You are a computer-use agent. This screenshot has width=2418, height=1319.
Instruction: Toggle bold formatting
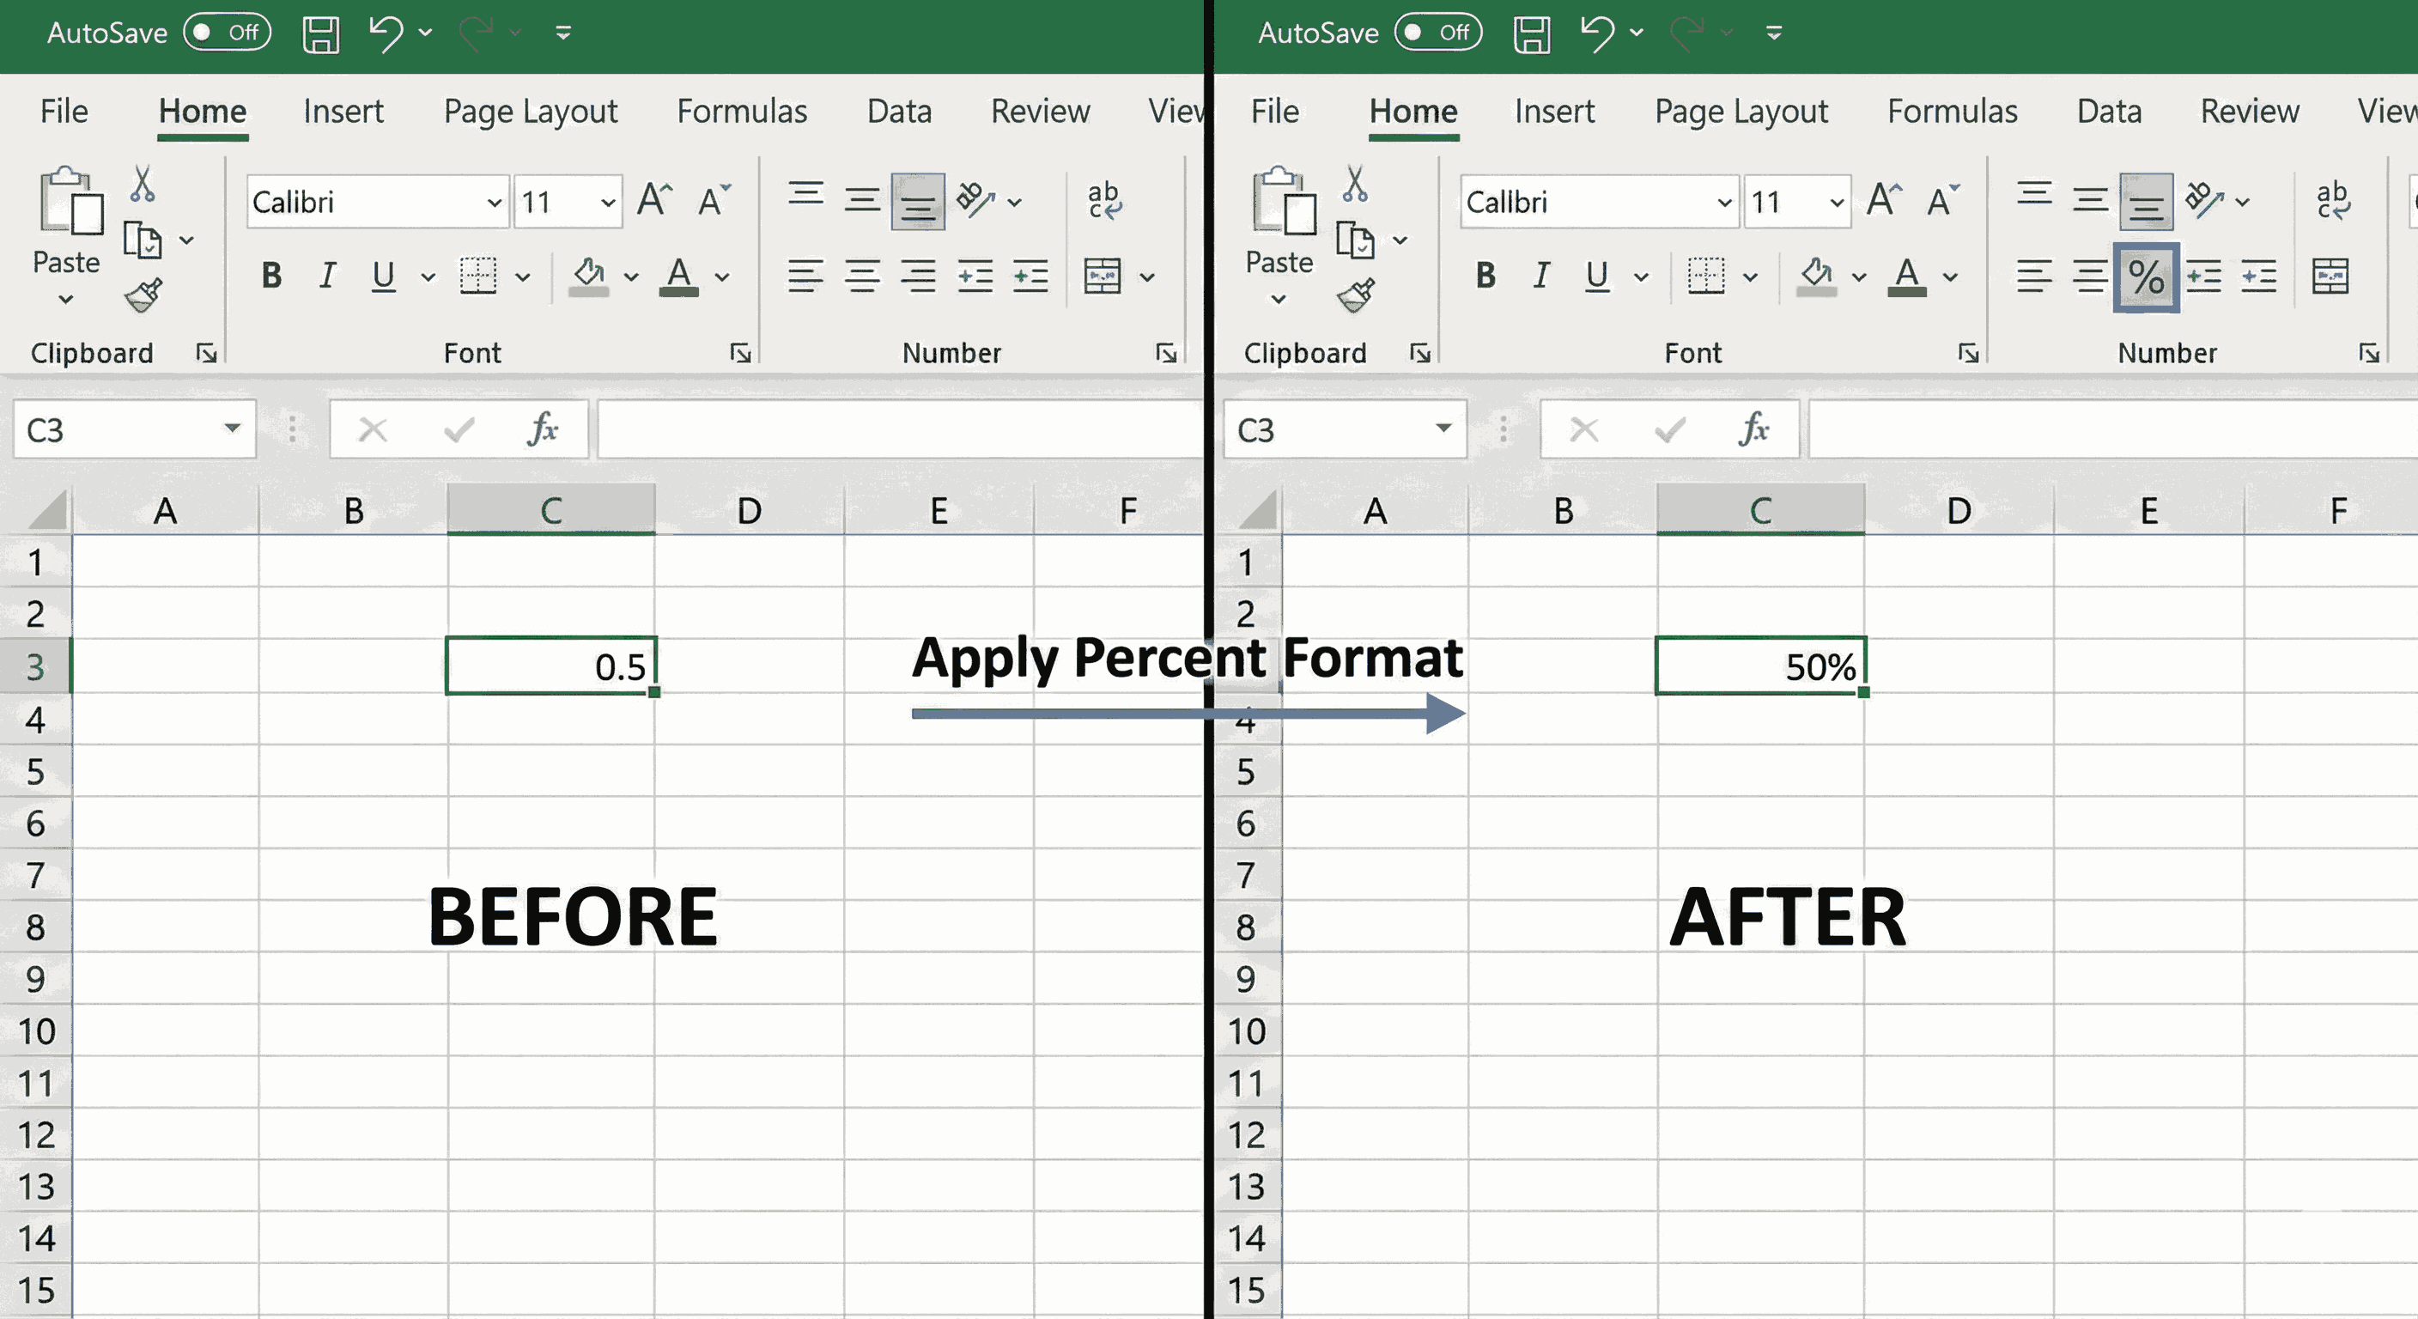tap(271, 275)
